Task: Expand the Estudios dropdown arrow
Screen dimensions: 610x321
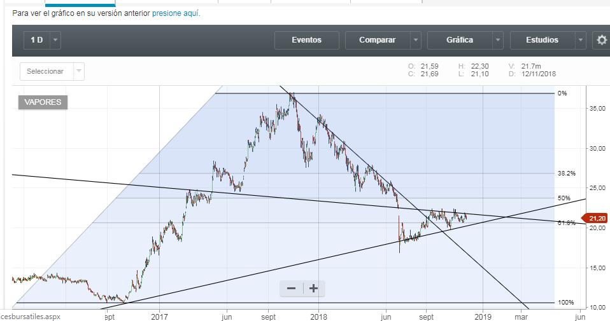Action: pos(581,40)
